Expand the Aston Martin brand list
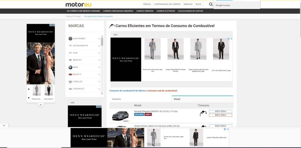 pyautogui.click(x=99, y=46)
